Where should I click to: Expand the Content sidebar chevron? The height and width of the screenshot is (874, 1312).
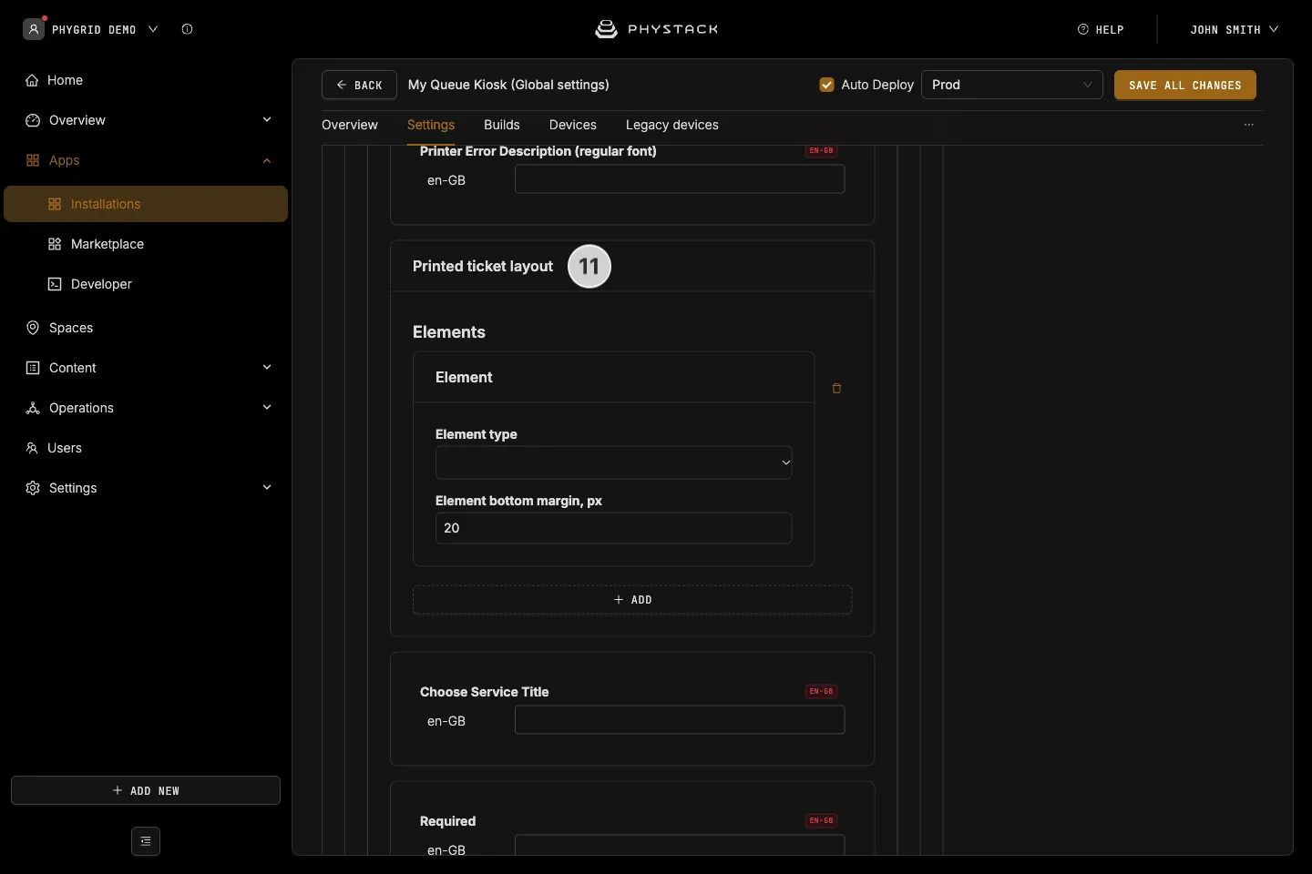tap(267, 368)
